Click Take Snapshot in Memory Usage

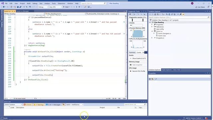[x=137, y=65]
